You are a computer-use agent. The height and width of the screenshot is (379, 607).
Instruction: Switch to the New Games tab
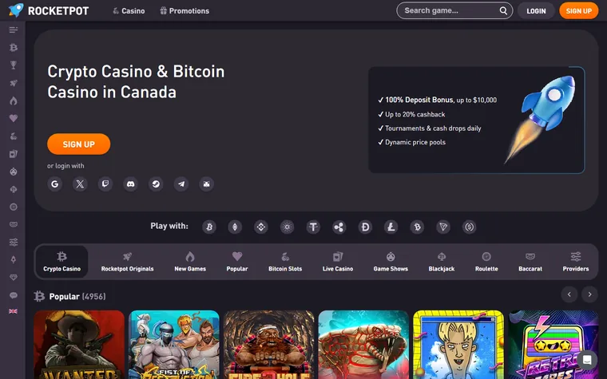(190, 262)
